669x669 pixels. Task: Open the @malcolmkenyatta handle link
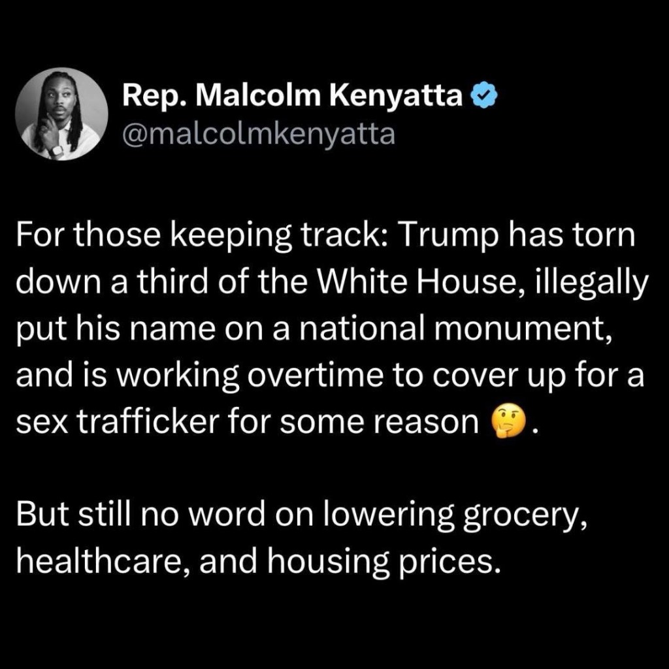click(259, 133)
